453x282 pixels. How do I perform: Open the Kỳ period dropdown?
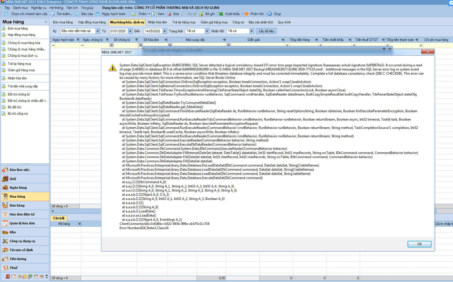point(98,31)
